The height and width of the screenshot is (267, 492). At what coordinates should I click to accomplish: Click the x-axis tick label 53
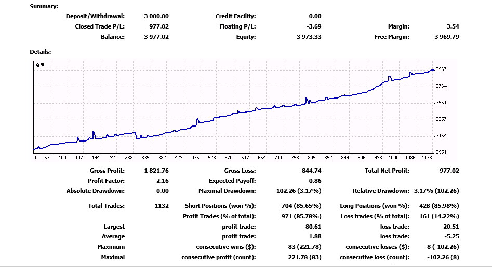click(x=47, y=158)
